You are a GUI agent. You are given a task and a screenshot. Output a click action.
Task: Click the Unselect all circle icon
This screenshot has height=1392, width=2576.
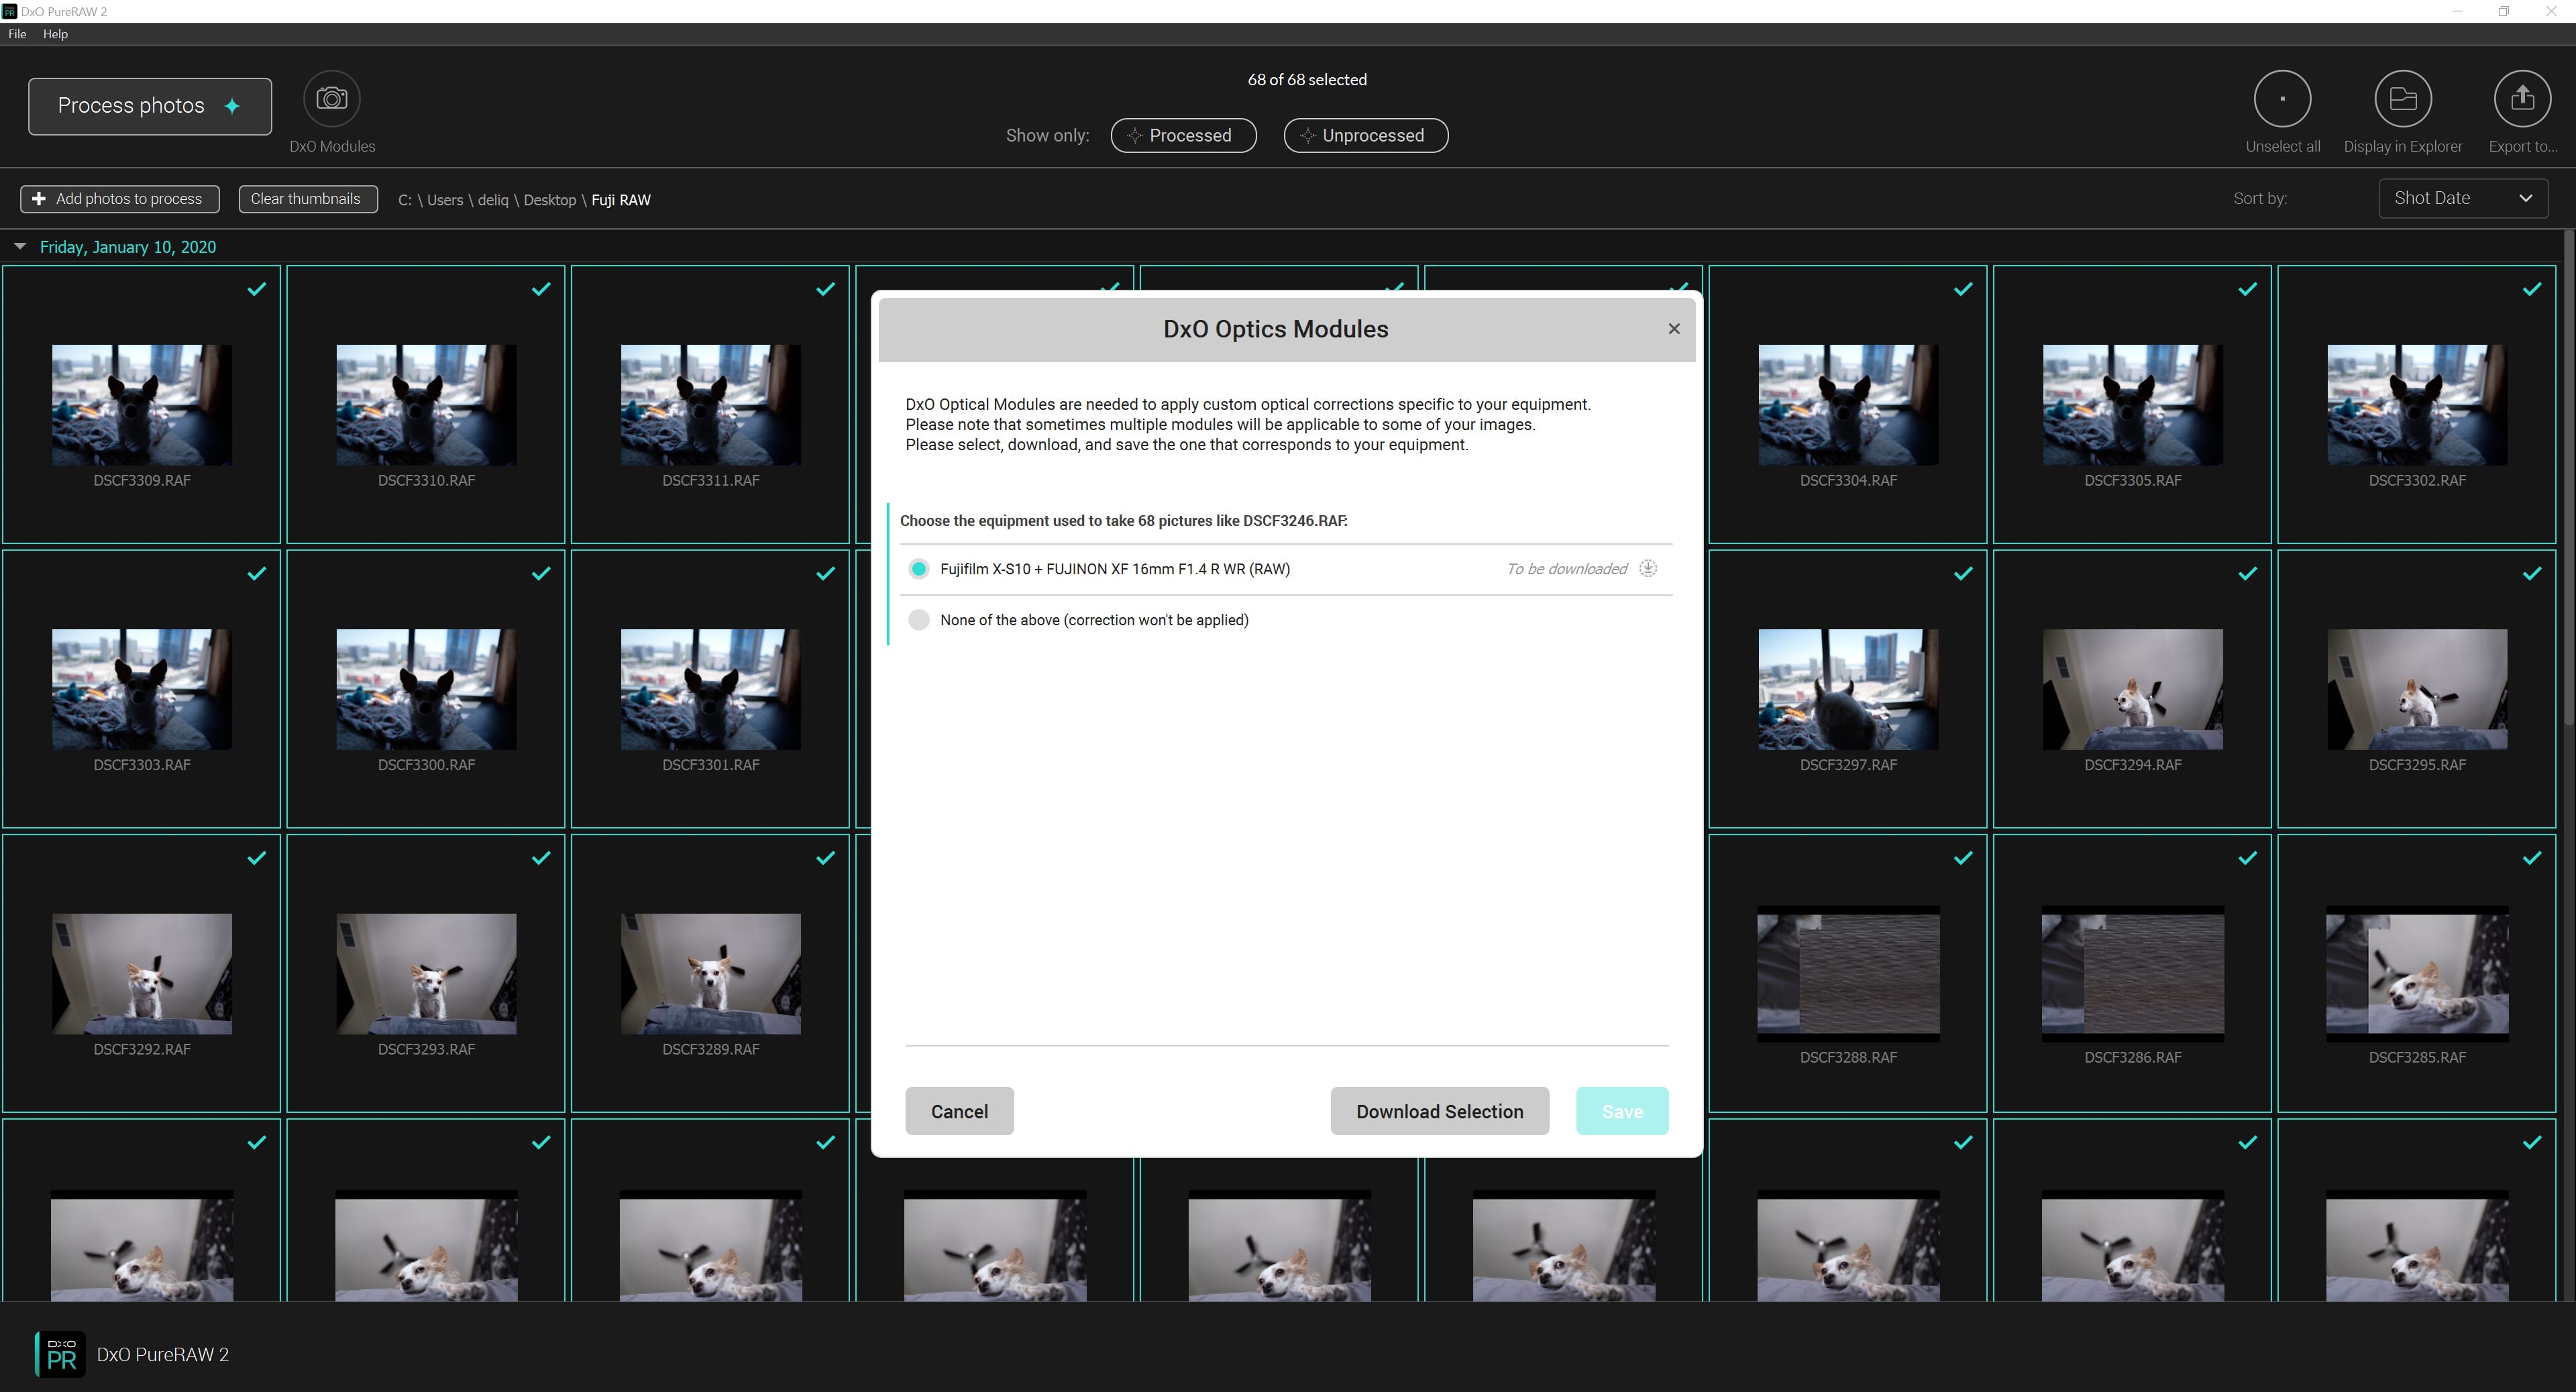2282,99
